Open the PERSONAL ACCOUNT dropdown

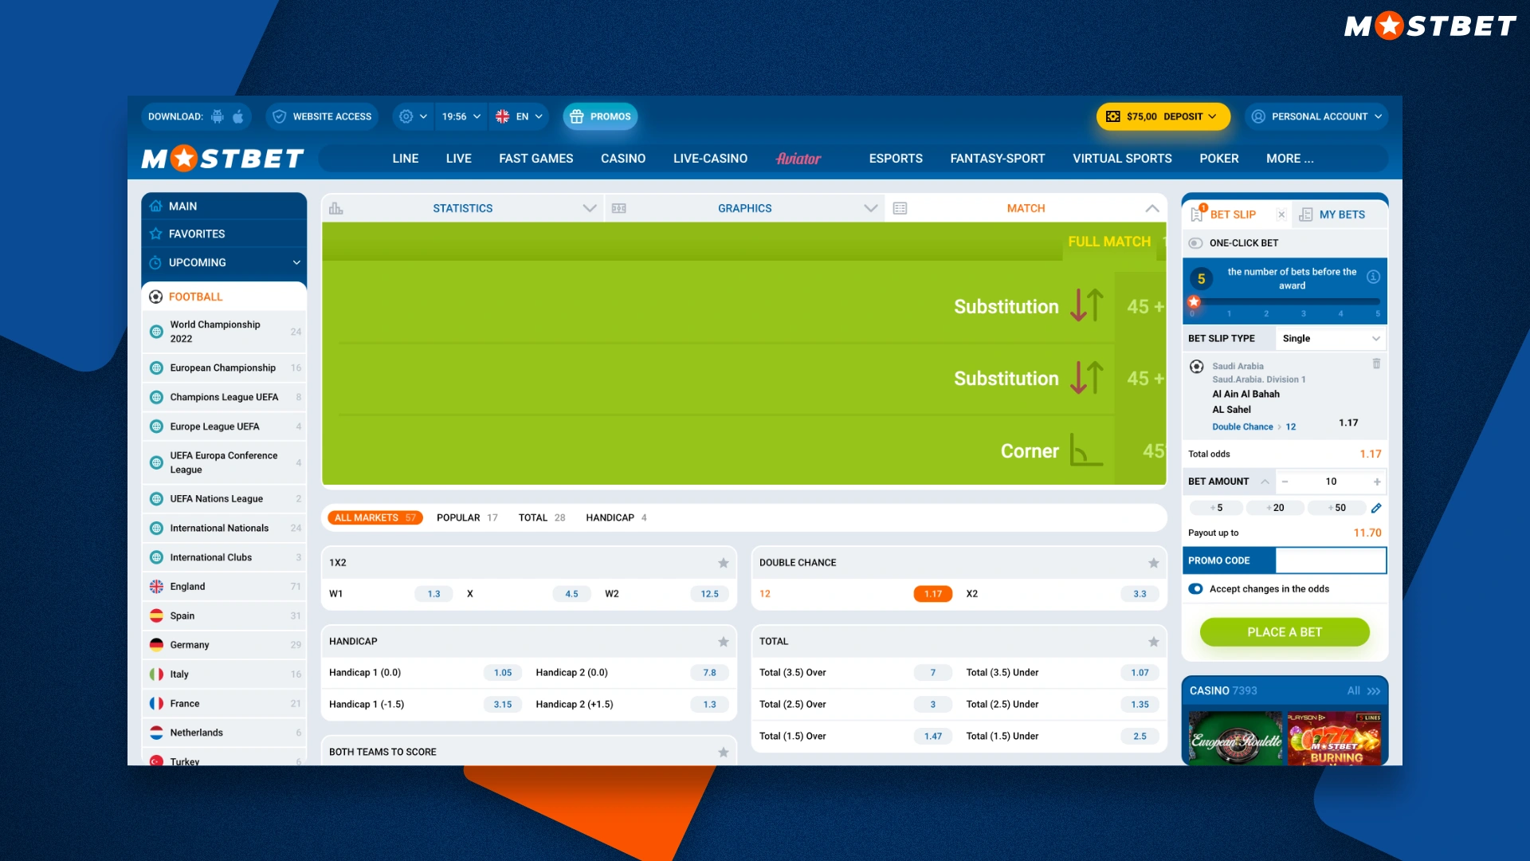[1318, 116]
